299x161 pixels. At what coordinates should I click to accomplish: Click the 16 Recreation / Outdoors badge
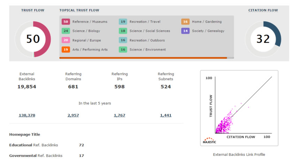[123, 40]
